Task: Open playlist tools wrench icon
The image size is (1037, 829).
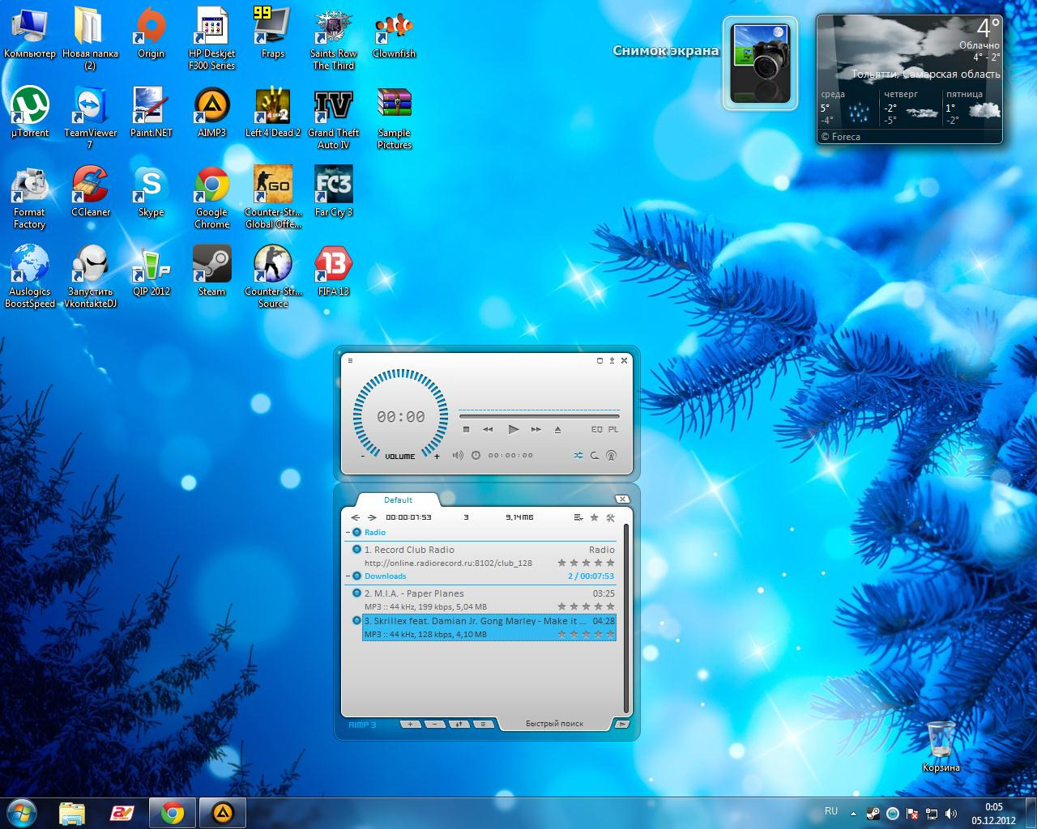Action: click(x=610, y=517)
